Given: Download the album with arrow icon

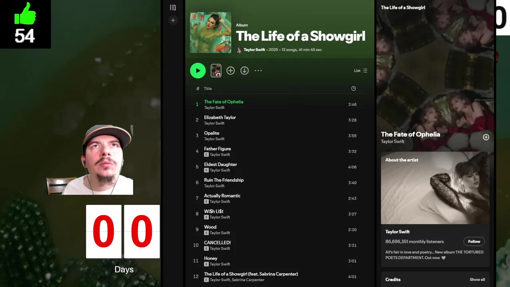Looking at the screenshot, I should (245, 71).
